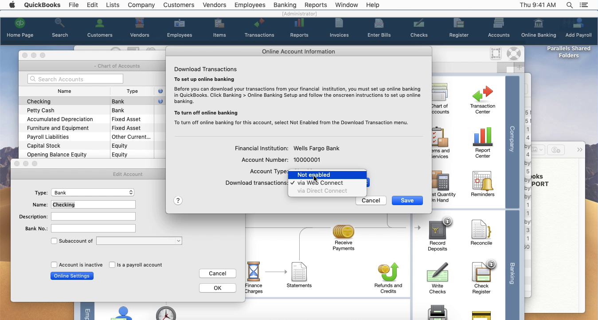Open the Type dropdown showing Bank
This screenshot has height=320, width=598.
click(93, 193)
